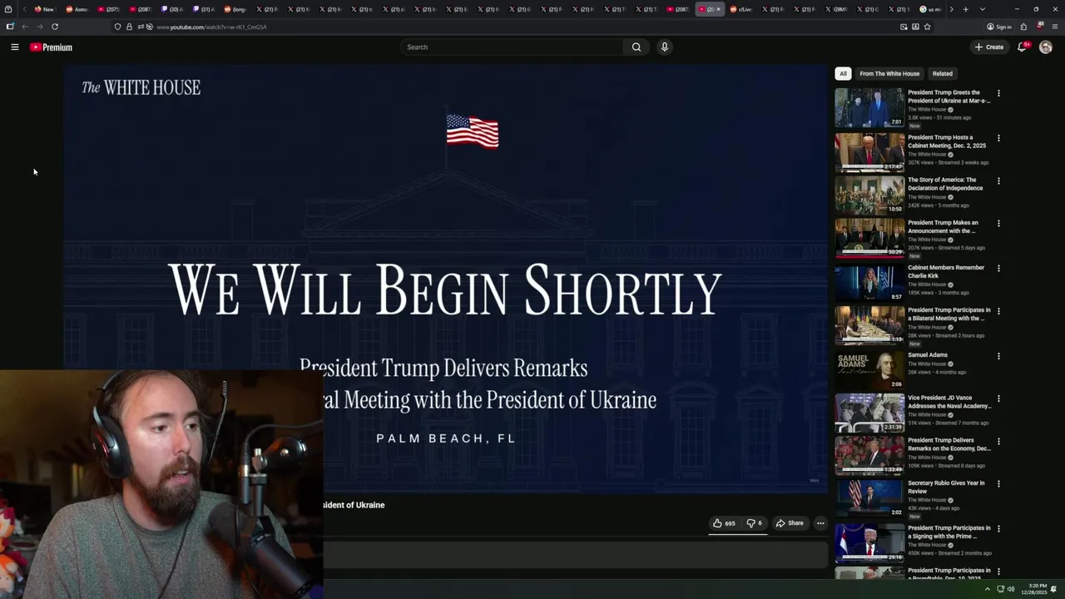Focus the YouTube Search input field

(513, 47)
